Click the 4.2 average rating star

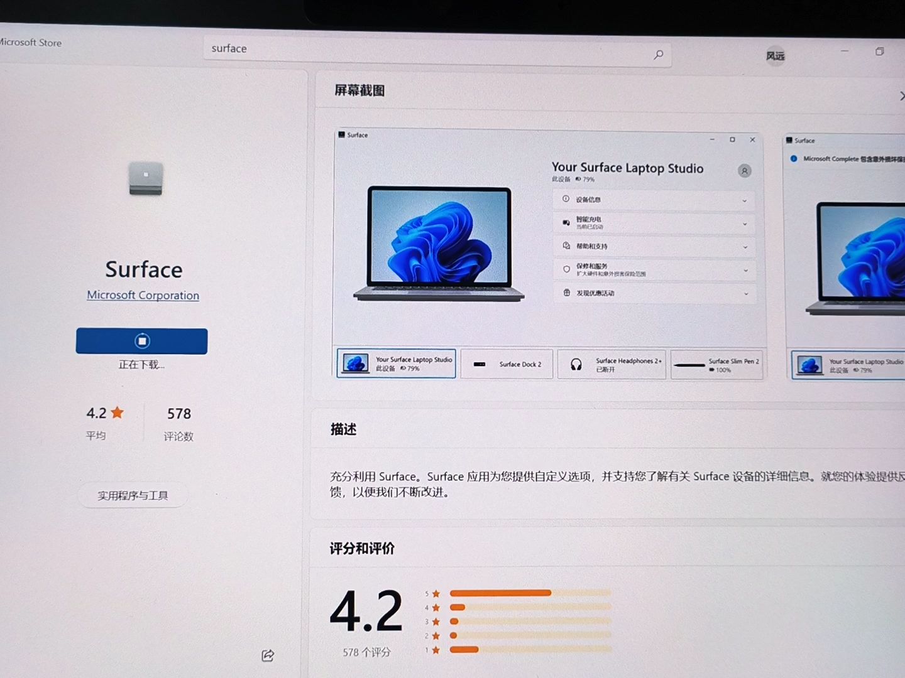click(x=117, y=412)
